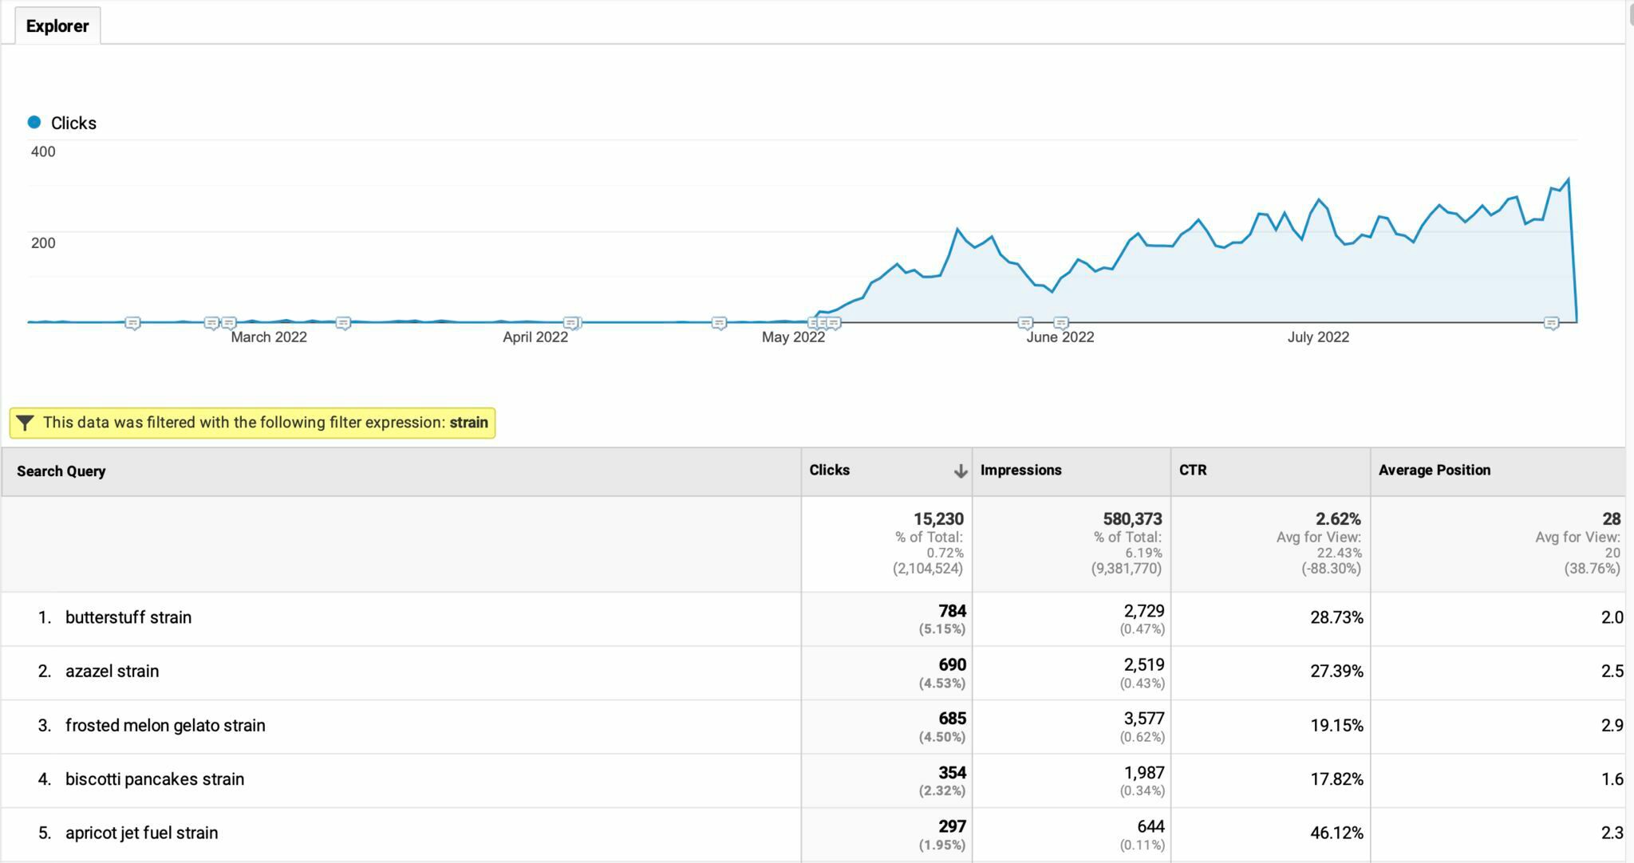This screenshot has height=863, width=1634.
Task: Open apricot jet fuel strain row
Action: tap(141, 833)
